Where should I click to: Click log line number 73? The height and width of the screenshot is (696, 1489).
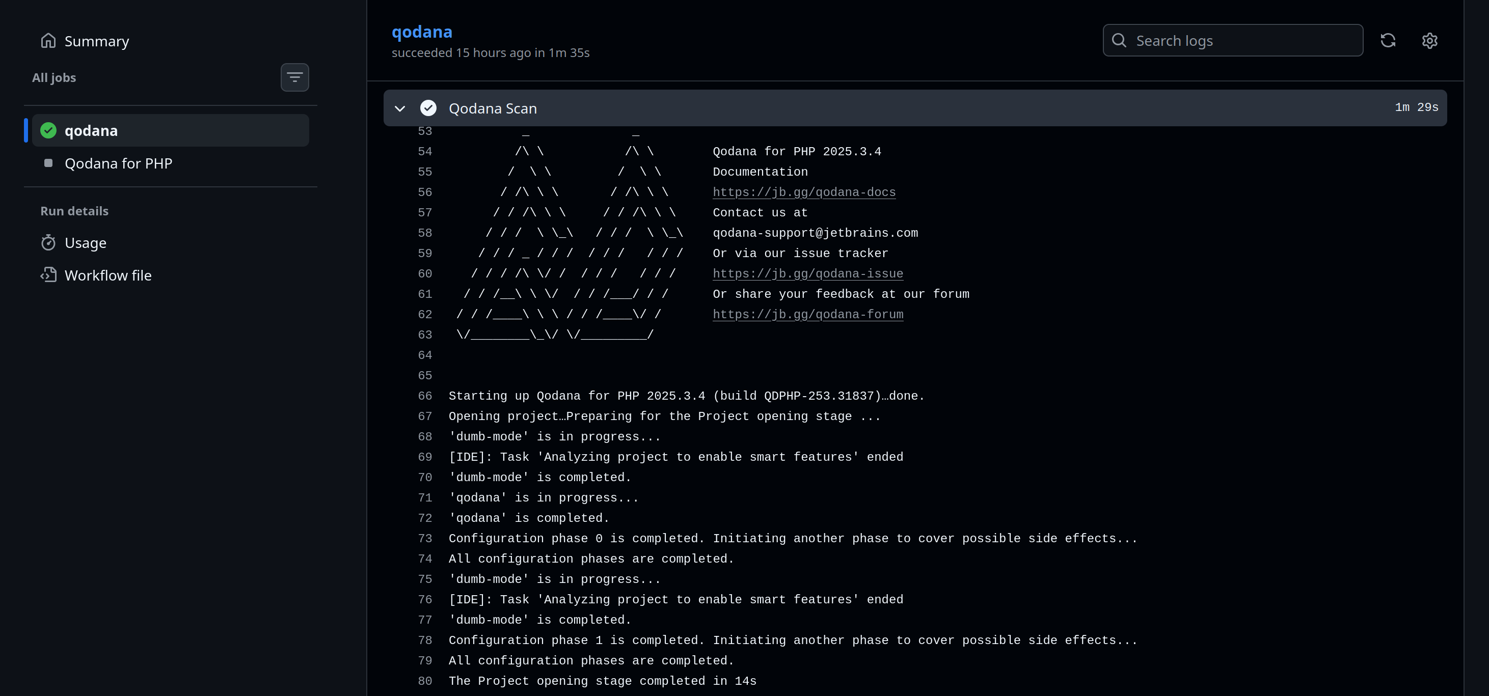(x=425, y=539)
